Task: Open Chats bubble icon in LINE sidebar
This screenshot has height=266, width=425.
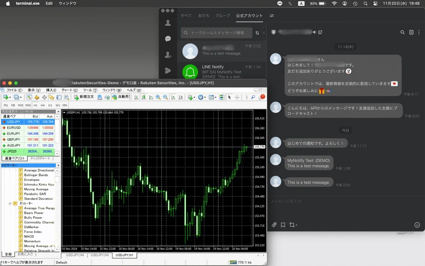Action: click(x=168, y=39)
